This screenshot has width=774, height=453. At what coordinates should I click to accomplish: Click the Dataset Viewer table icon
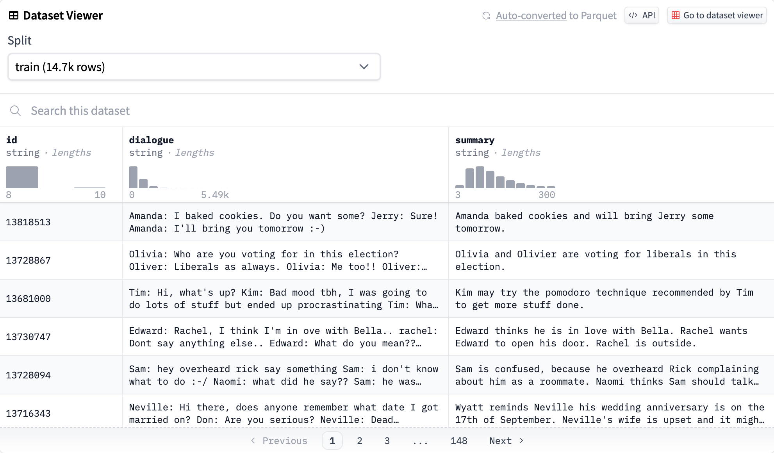14,16
